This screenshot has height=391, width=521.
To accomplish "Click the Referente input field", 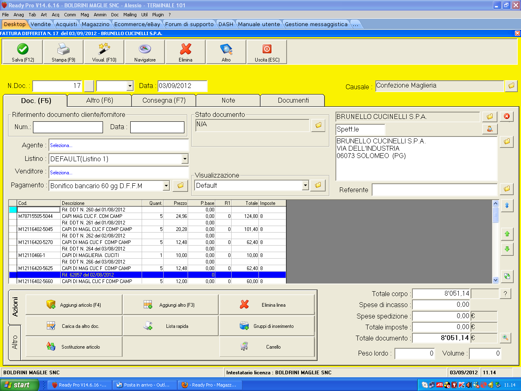I will pos(434,190).
